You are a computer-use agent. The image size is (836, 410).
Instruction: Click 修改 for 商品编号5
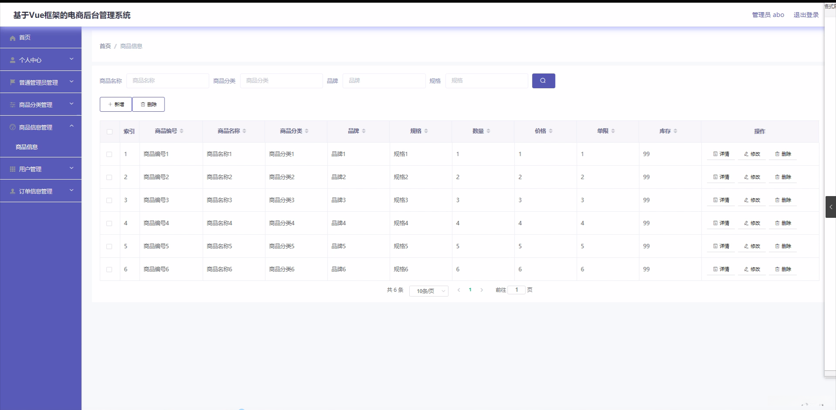point(752,246)
